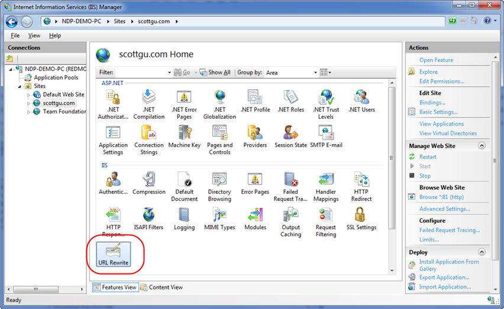Open the Help menu

click(55, 35)
